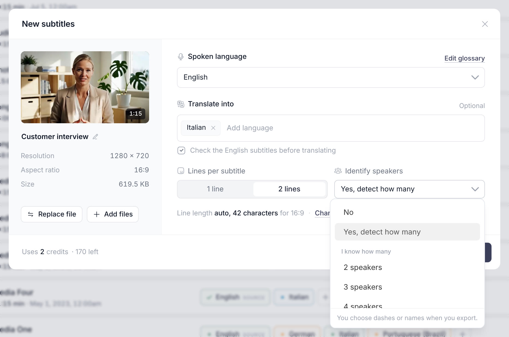The image size is (509, 337).
Task: Click the Optional label near Translate into
Action: pos(472,106)
